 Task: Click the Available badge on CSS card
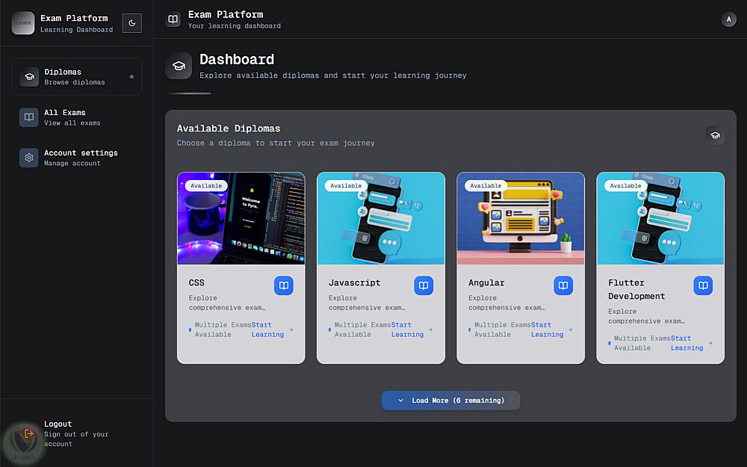tap(206, 186)
